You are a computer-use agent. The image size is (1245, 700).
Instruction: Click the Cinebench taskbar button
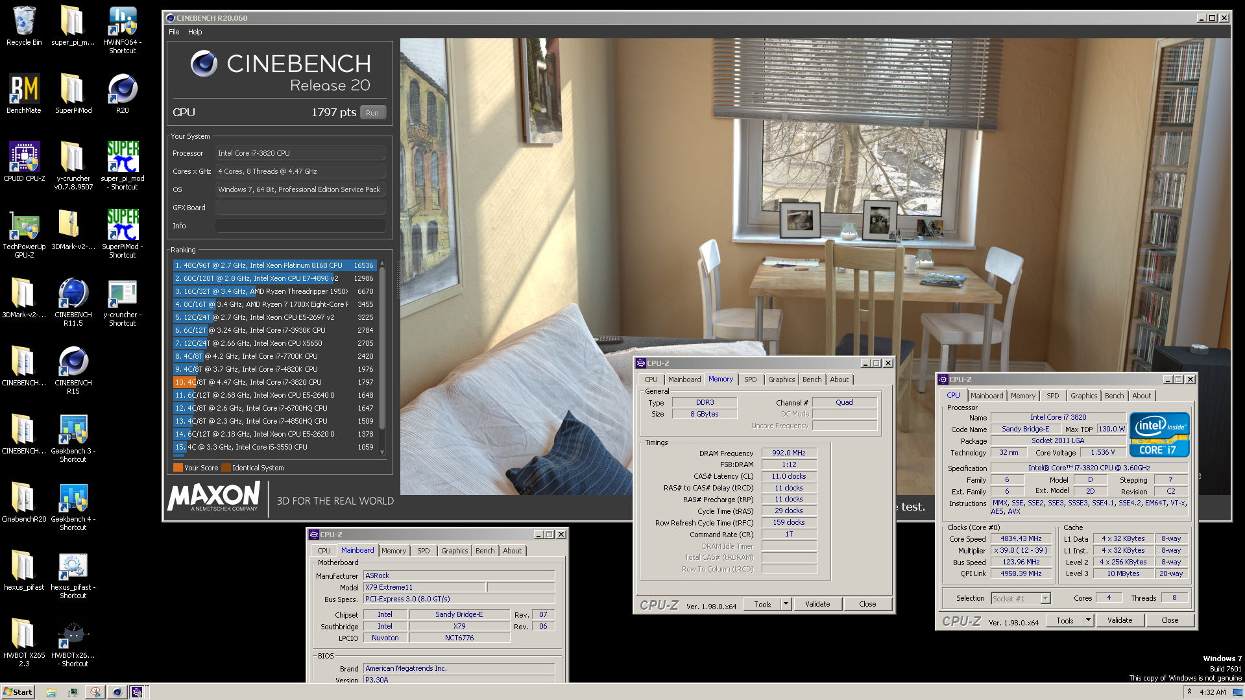click(117, 692)
